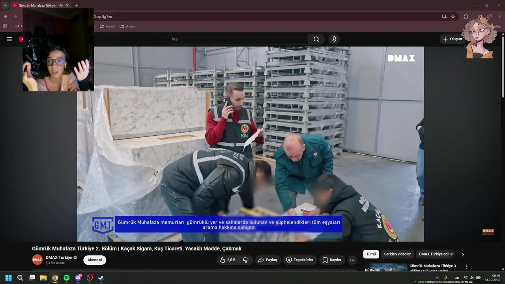505x284 pixels.
Task: Open Task View on the taskbar
Action: [x=32, y=278]
